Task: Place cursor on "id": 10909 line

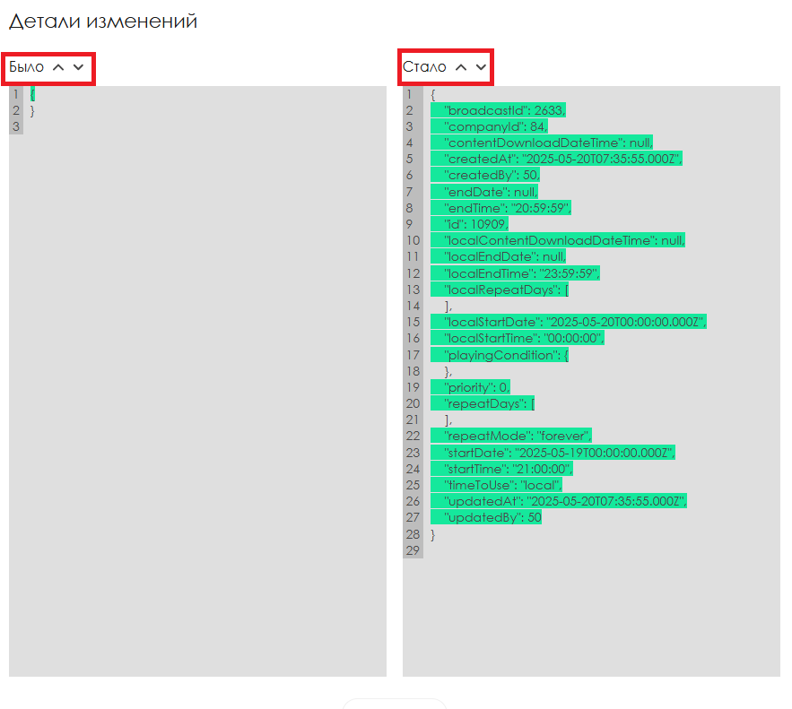Action: (x=476, y=224)
